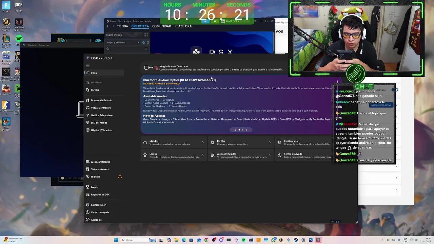Open Perfiles in the DSX sidebar
The height and width of the screenshot is (244, 434).
[x=104, y=90]
